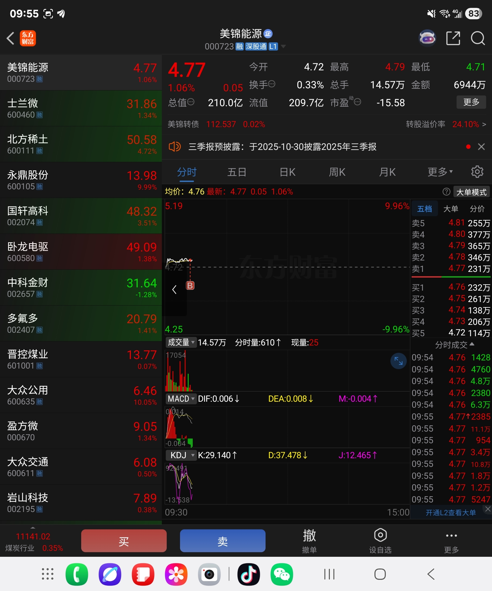Switch to the 月K chart tab
The height and width of the screenshot is (591, 492).
coord(387,172)
